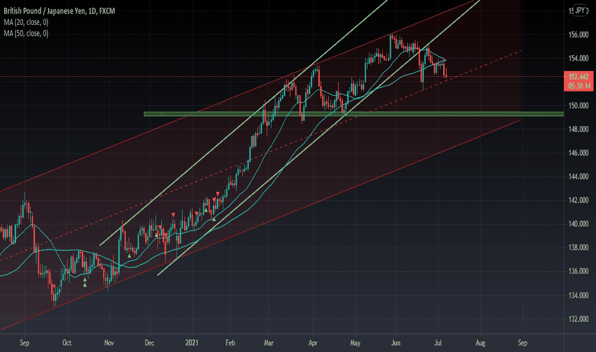Click the Jul label on time axis
The width and height of the screenshot is (596, 352).
(438, 343)
